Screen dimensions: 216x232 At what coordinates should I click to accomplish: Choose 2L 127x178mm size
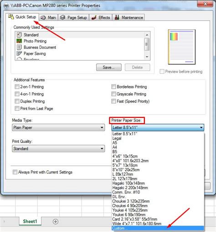(158, 179)
